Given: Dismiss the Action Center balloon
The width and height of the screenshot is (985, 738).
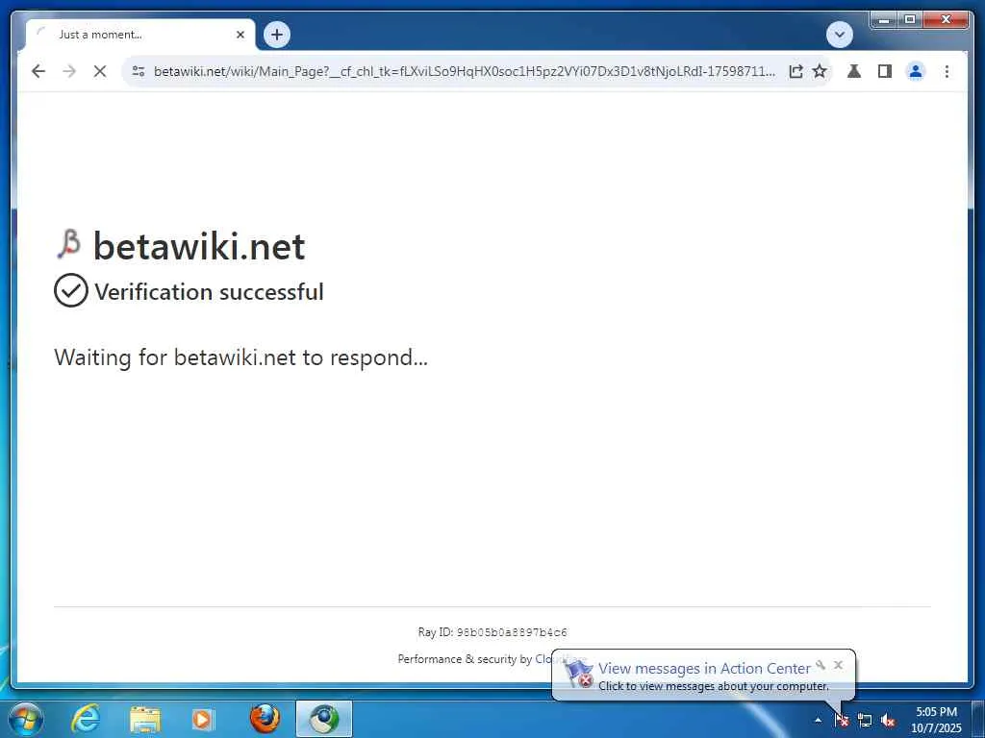Looking at the screenshot, I should click(838, 665).
